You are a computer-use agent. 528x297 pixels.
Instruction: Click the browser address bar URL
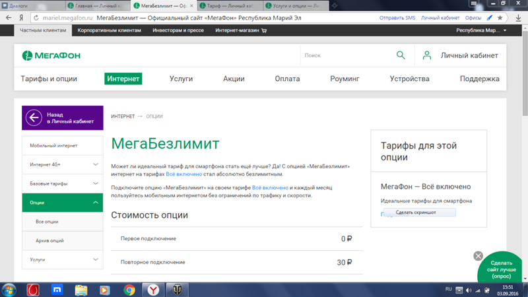(67, 18)
